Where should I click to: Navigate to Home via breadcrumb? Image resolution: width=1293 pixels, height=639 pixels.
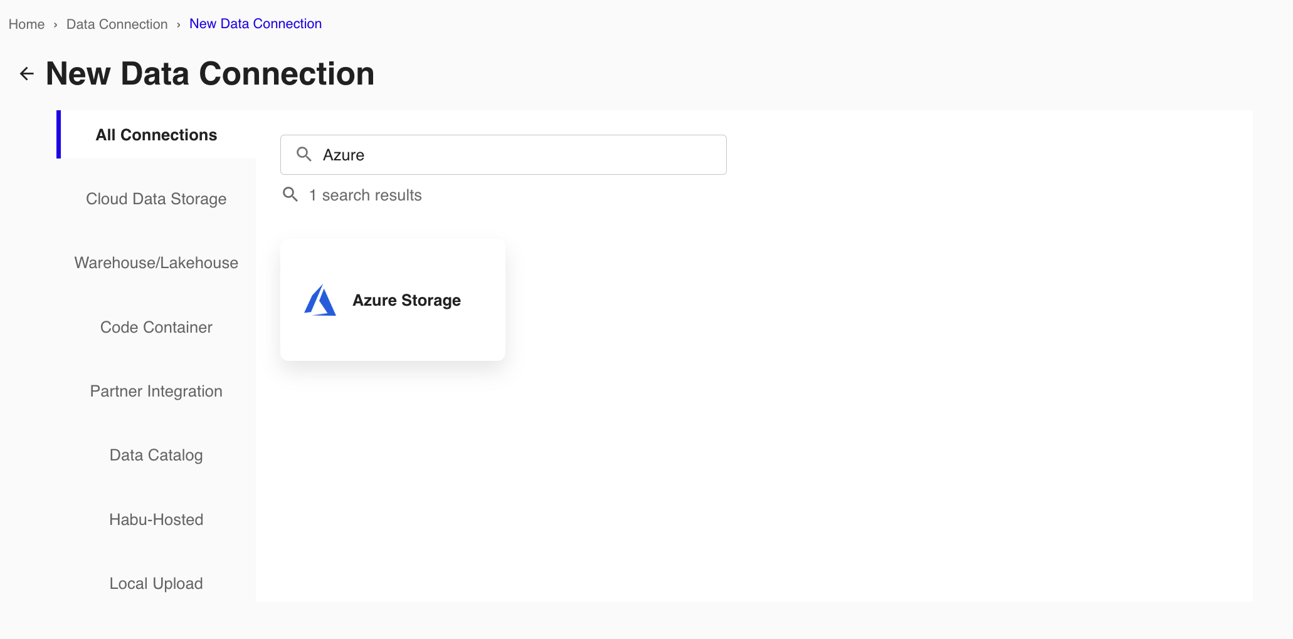coord(26,24)
